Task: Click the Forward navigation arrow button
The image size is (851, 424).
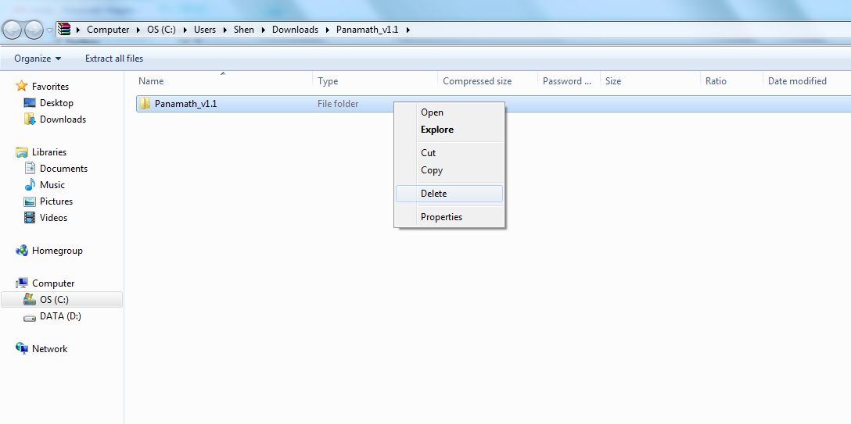Action: coord(34,29)
